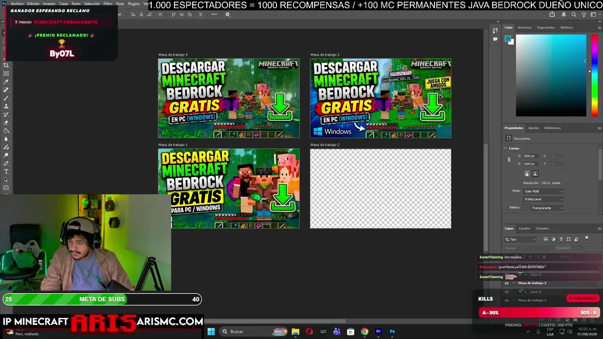Open the Modo Color RGB dropdown

point(543,191)
